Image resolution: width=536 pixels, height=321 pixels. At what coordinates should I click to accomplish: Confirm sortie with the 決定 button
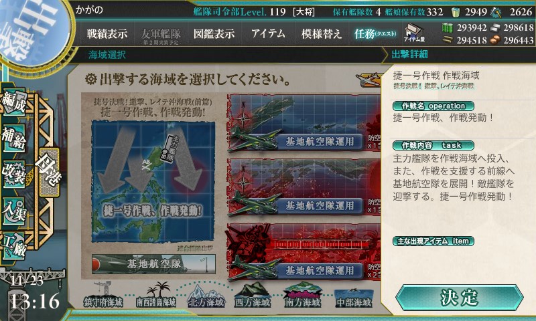click(459, 298)
